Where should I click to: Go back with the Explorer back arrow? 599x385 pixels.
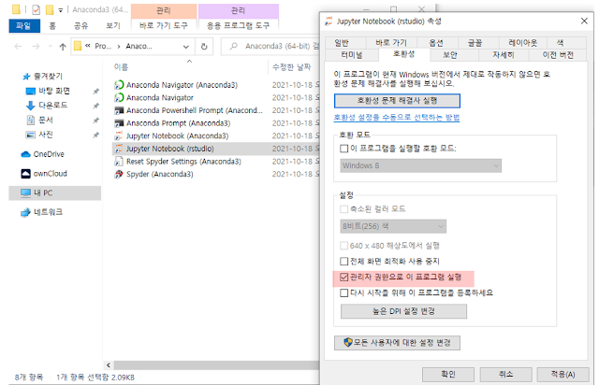[x=18, y=46]
